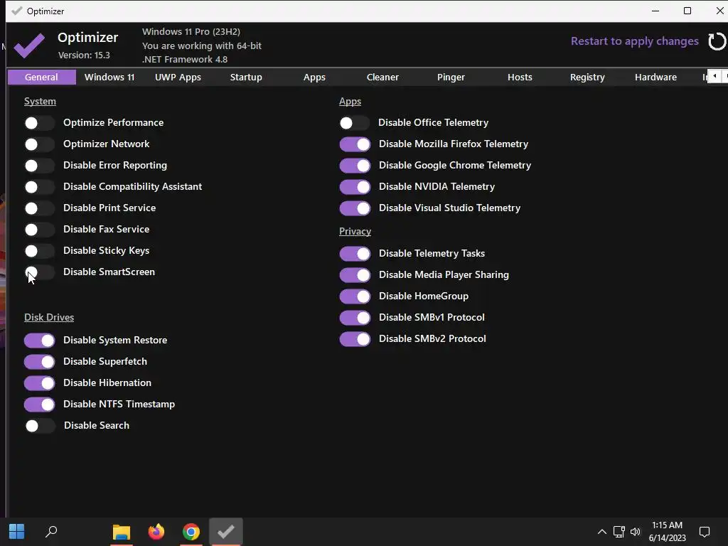
Task: Turn on Disable Office Telemetry
Action: click(x=355, y=123)
